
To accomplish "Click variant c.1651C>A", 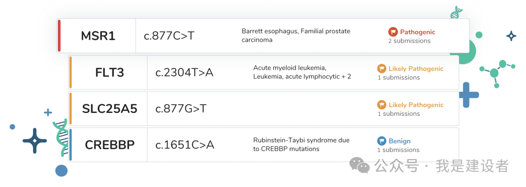I will tap(185, 145).
